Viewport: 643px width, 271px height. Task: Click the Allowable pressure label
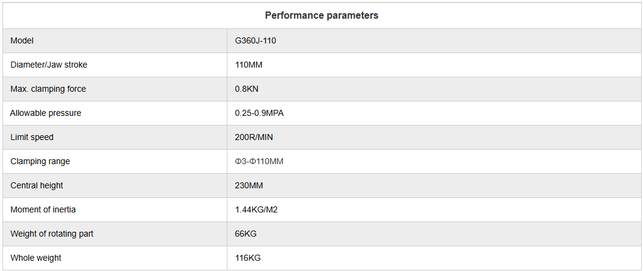[x=46, y=113]
